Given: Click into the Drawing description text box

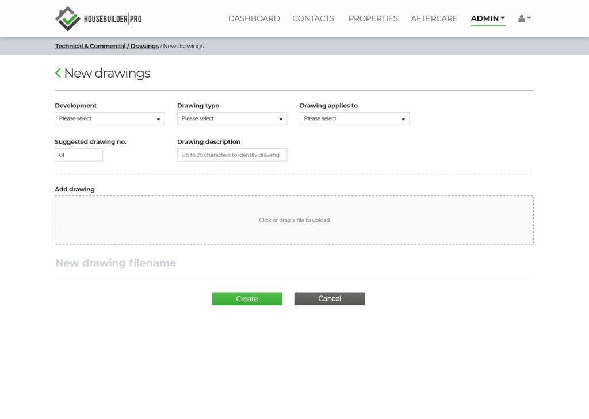Looking at the screenshot, I should (232, 155).
